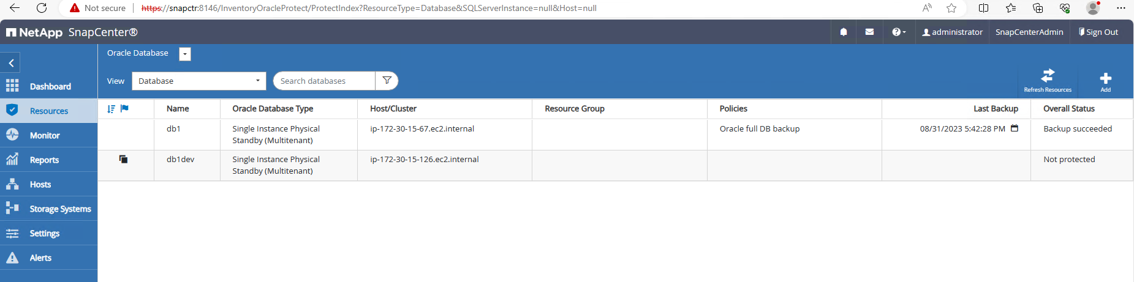Open the favorites list icon
The image size is (1134, 282).
(1011, 8)
